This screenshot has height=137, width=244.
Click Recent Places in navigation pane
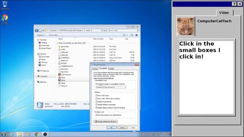[x=46, y=48]
